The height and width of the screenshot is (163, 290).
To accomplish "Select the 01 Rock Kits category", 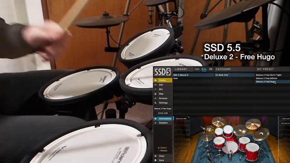I will (x=235, y=75).
